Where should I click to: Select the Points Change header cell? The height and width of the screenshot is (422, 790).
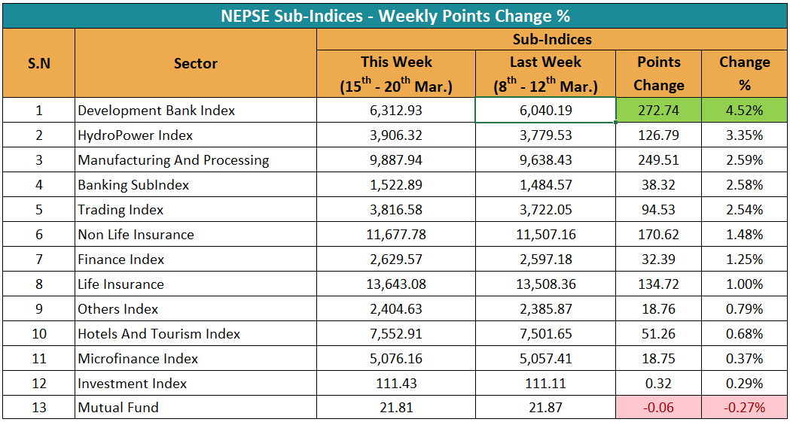click(x=658, y=74)
